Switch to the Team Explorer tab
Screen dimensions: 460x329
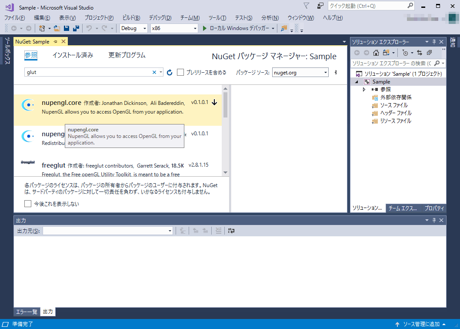(403, 208)
